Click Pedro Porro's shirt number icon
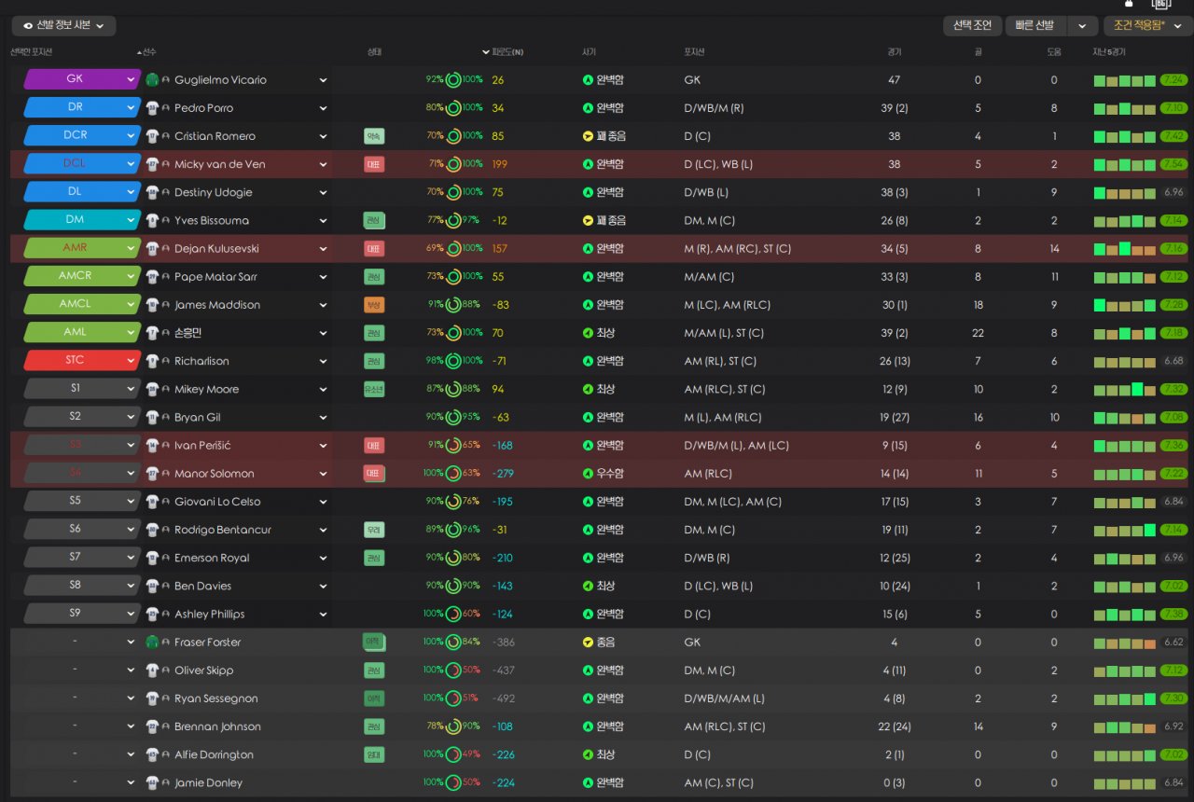 click(152, 108)
